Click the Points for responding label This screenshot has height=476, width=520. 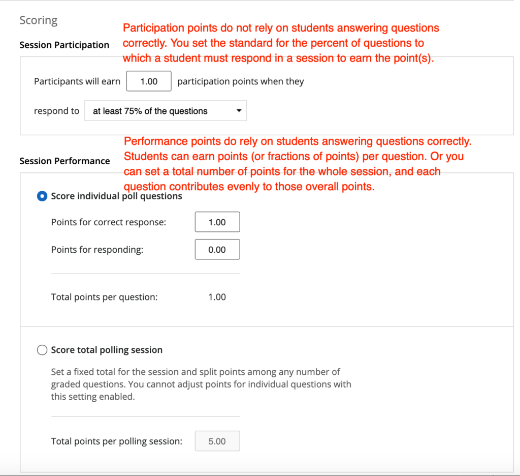(97, 250)
